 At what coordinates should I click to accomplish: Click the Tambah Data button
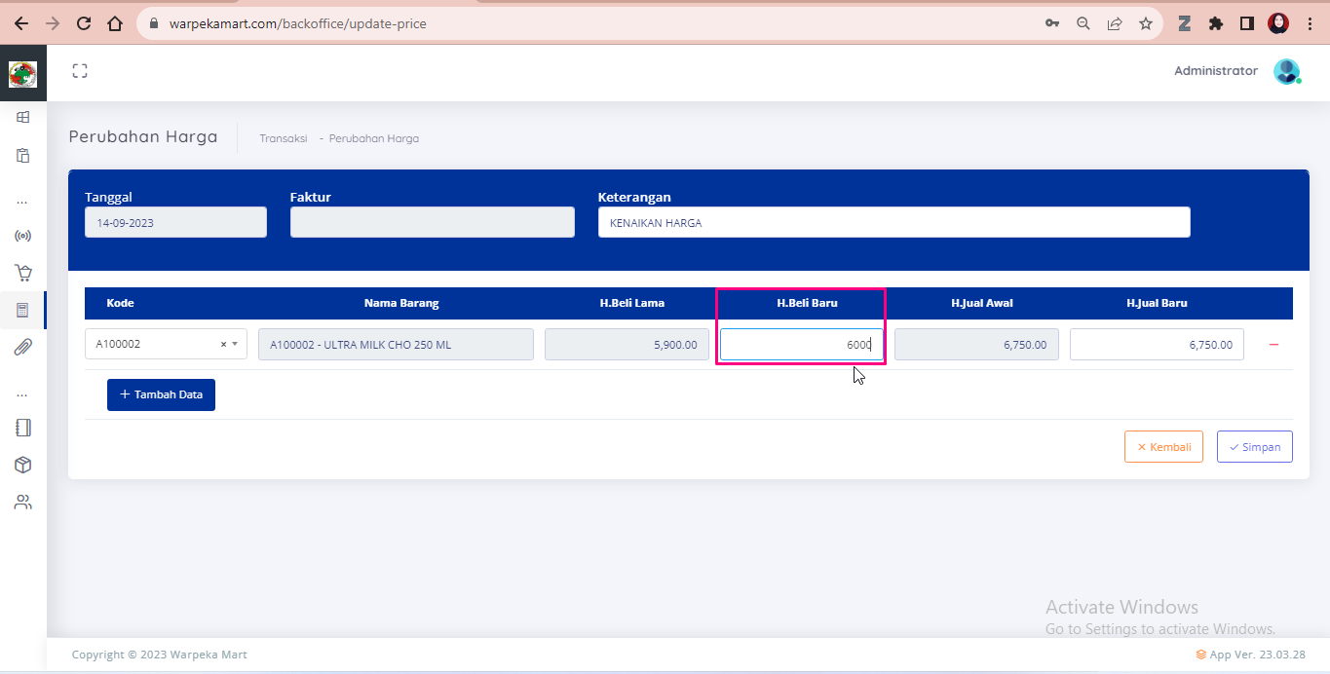coord(161,394)
